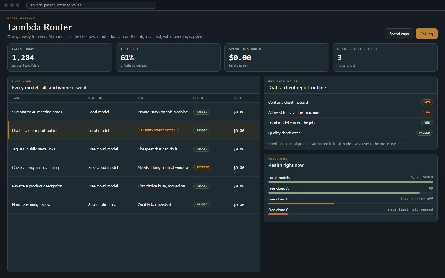Select the Tag 300 public news links row

pyautogui.click(x=133, y=149)
